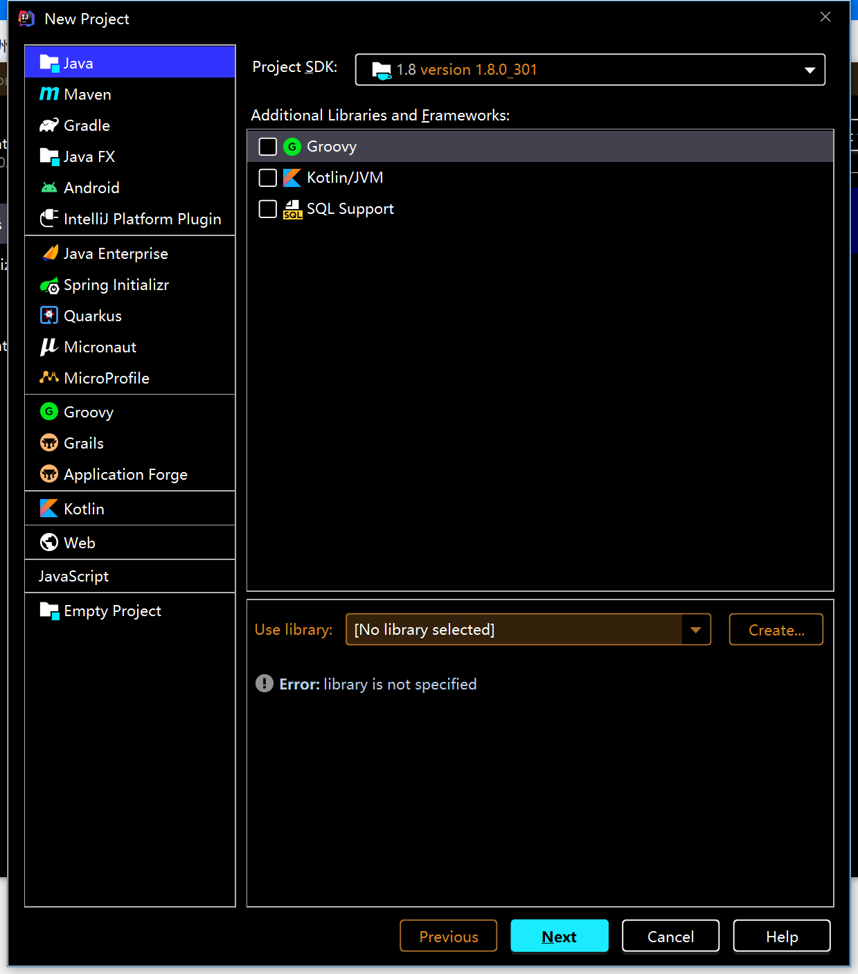The height and width of the screenshot is (974, 858).
Task: Tick the Kotlin/JVM checkbox
Action: 268,178
